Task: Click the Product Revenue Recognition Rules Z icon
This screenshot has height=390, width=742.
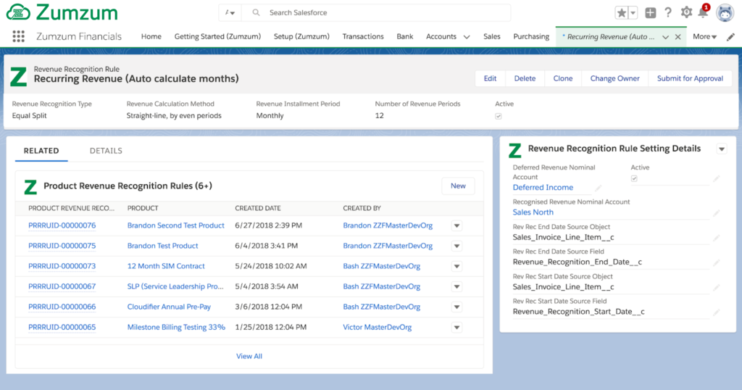Action: (30, 187)
